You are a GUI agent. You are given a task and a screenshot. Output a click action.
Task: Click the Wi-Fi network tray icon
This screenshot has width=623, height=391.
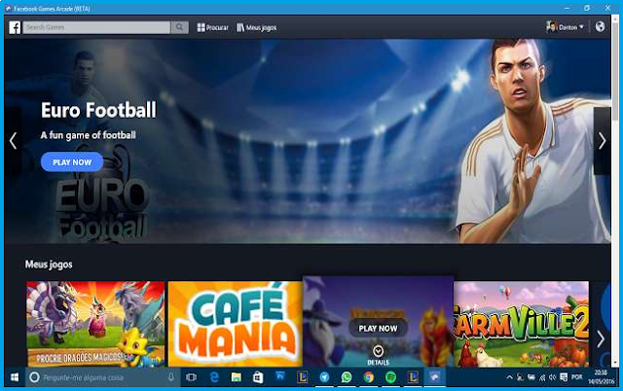coord(542,377)
